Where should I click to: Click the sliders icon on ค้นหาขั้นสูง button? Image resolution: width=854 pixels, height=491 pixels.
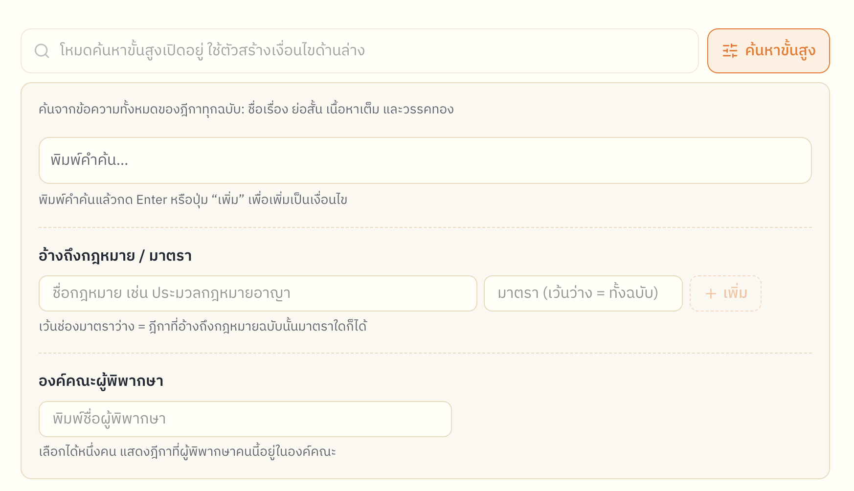730,51
